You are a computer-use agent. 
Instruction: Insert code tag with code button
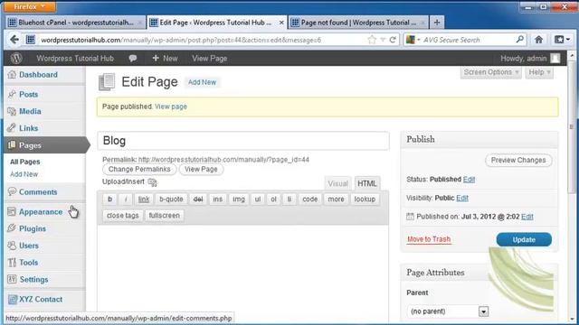pyautogui.click(x=309, y=200)
